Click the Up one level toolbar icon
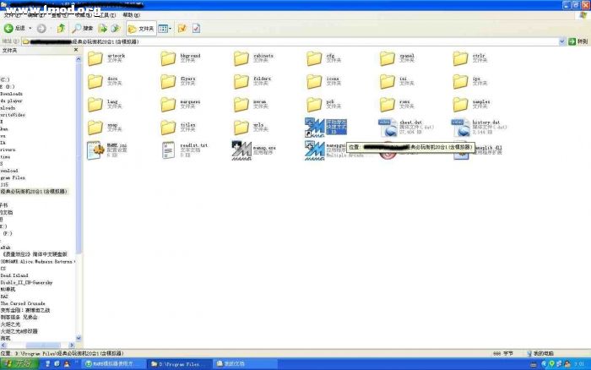 pyautogui.click(x=62, y=29)
